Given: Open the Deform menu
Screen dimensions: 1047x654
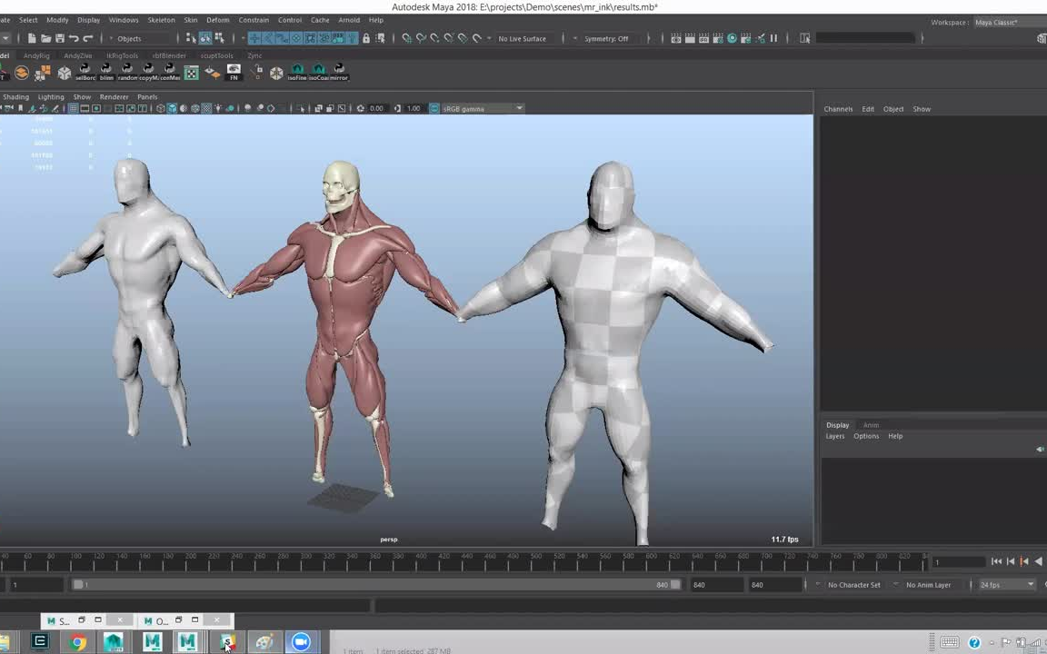Looking at the screenshot, I should pos(218,20).
